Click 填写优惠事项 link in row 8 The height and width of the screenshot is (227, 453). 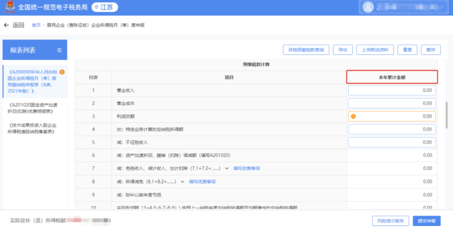pos(202,182)
